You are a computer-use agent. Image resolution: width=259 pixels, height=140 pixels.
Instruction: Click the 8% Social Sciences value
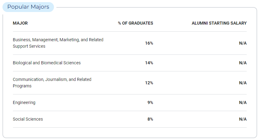(150, 119)
